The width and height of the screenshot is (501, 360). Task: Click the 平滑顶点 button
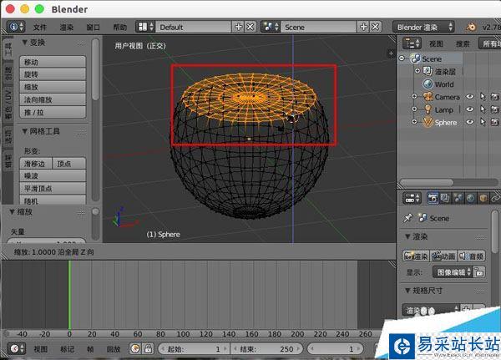(x=53, y=188)
